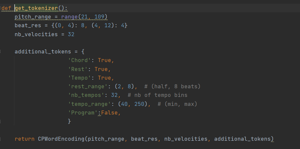This screenshot has height=149, width=300.
Task: Click the number 12 in beat_res dict
Action: click(108, 25)
